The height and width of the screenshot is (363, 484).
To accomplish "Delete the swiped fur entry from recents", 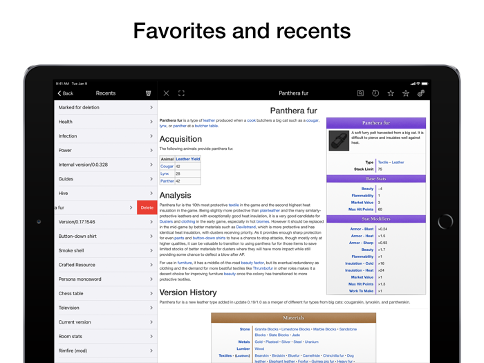I will pyautogui.click(x=147, y=207).
